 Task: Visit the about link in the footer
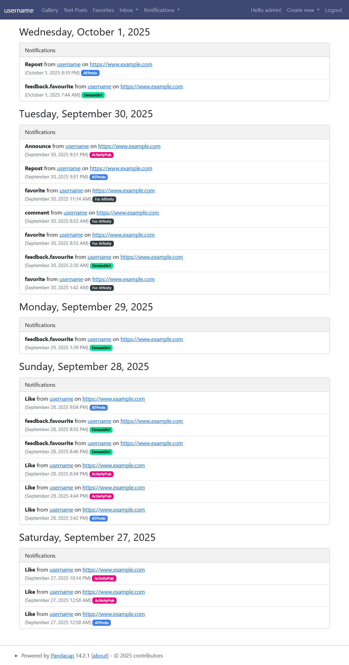point(100,655)
